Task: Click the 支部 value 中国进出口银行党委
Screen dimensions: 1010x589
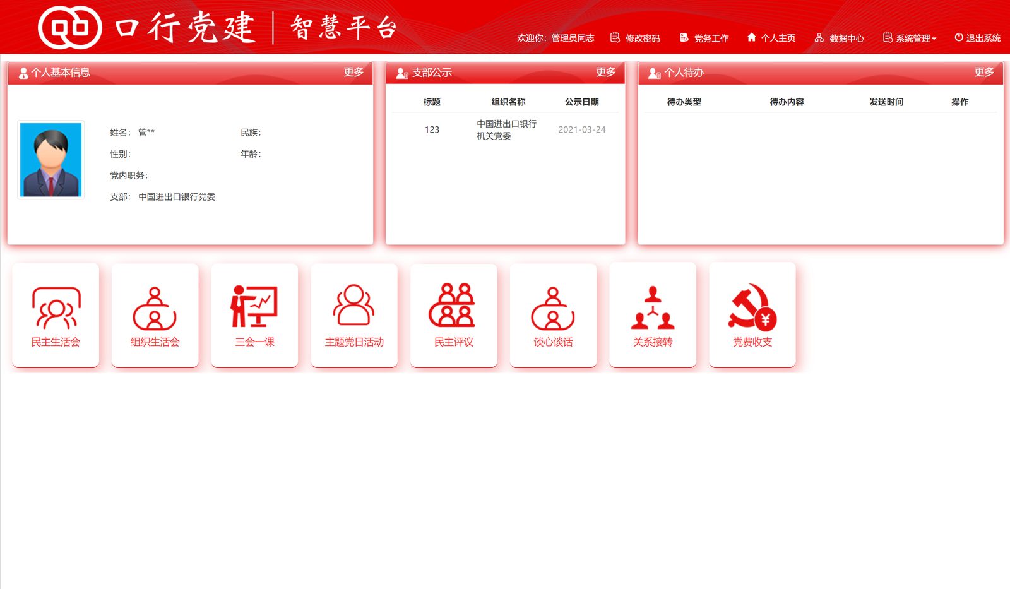Action: (x=177, y=197)
